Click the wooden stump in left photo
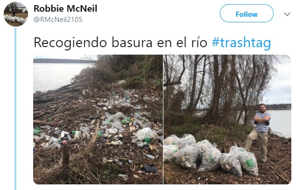Screen dimensions: 296x190 pyautogui.click(x=66, y=155)
